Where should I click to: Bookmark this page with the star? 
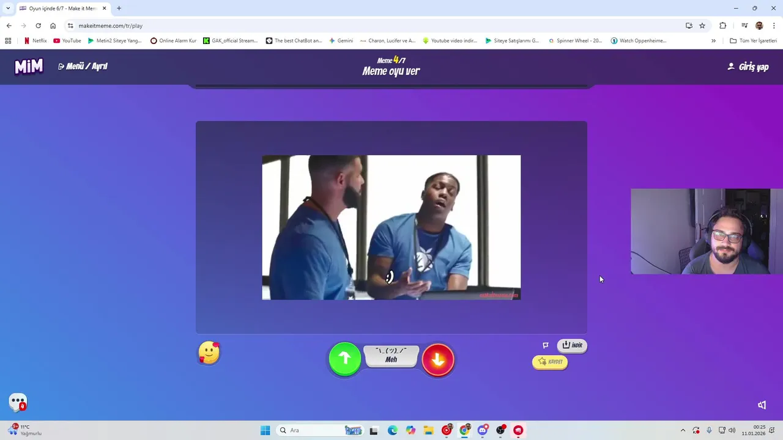(702, 26)
